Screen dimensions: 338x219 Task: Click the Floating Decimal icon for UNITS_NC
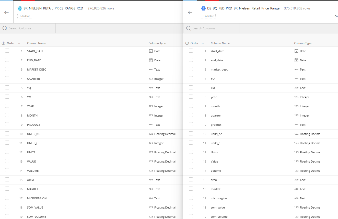click(151, 134)
